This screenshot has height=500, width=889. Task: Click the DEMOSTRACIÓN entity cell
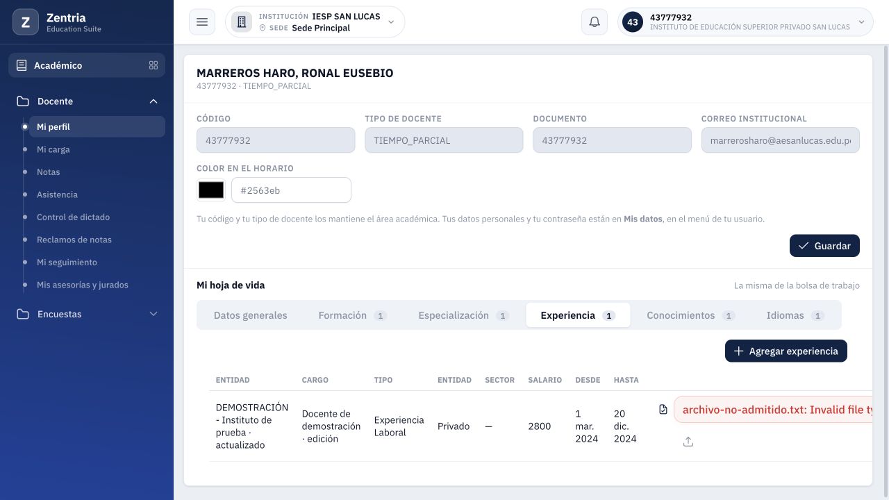coord(252,426)
